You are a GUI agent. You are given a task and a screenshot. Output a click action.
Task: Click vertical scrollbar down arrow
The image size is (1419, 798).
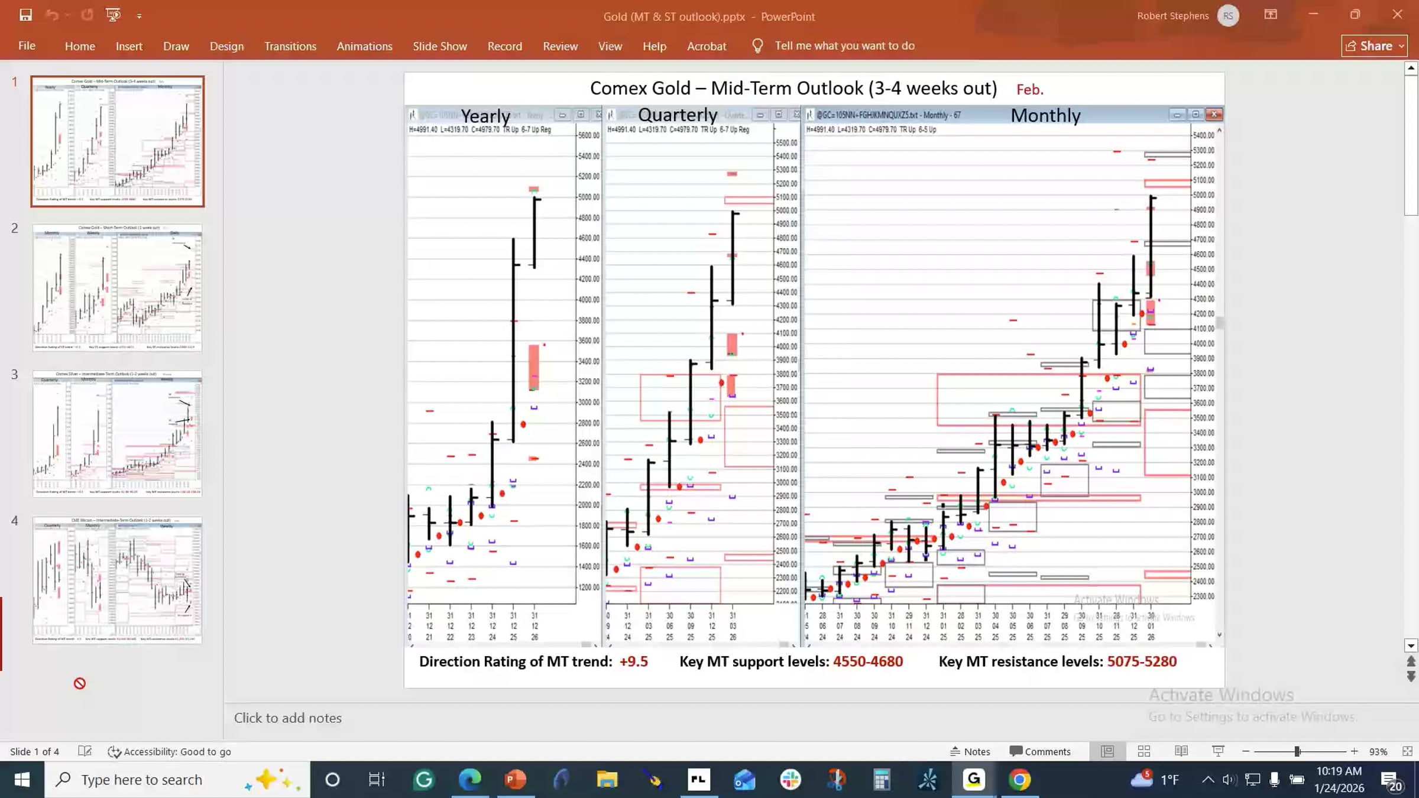1411,645
